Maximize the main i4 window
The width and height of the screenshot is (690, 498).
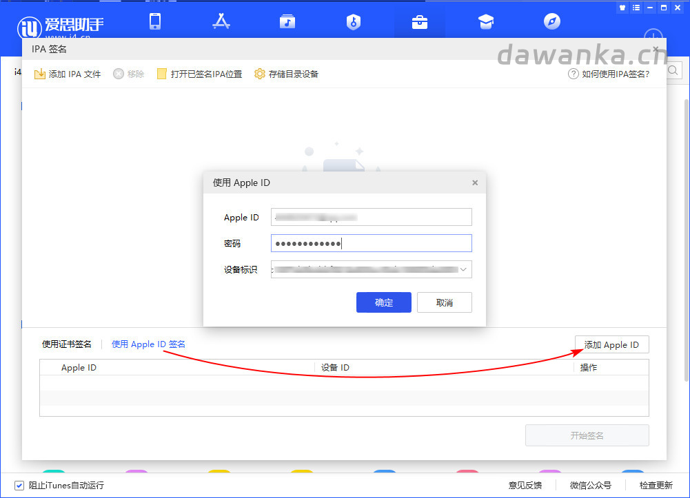tap(664, 8)
